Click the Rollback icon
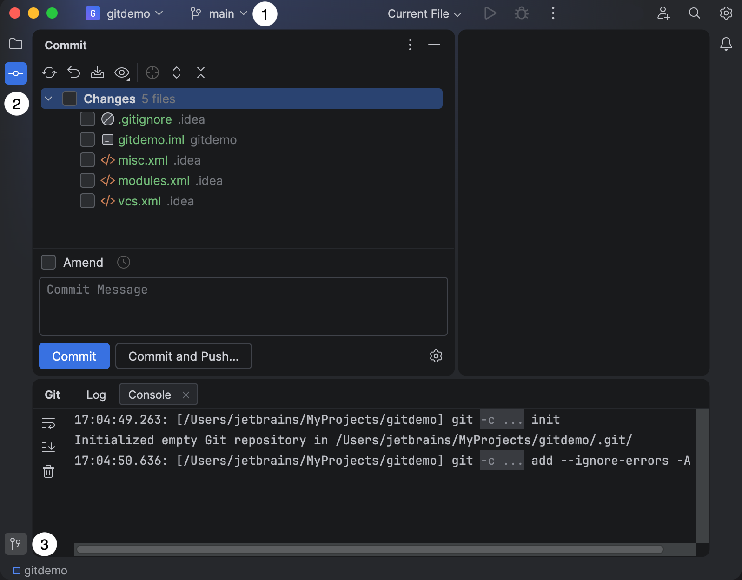This screenshot has height=580, width=742. [x=73, y=72]
